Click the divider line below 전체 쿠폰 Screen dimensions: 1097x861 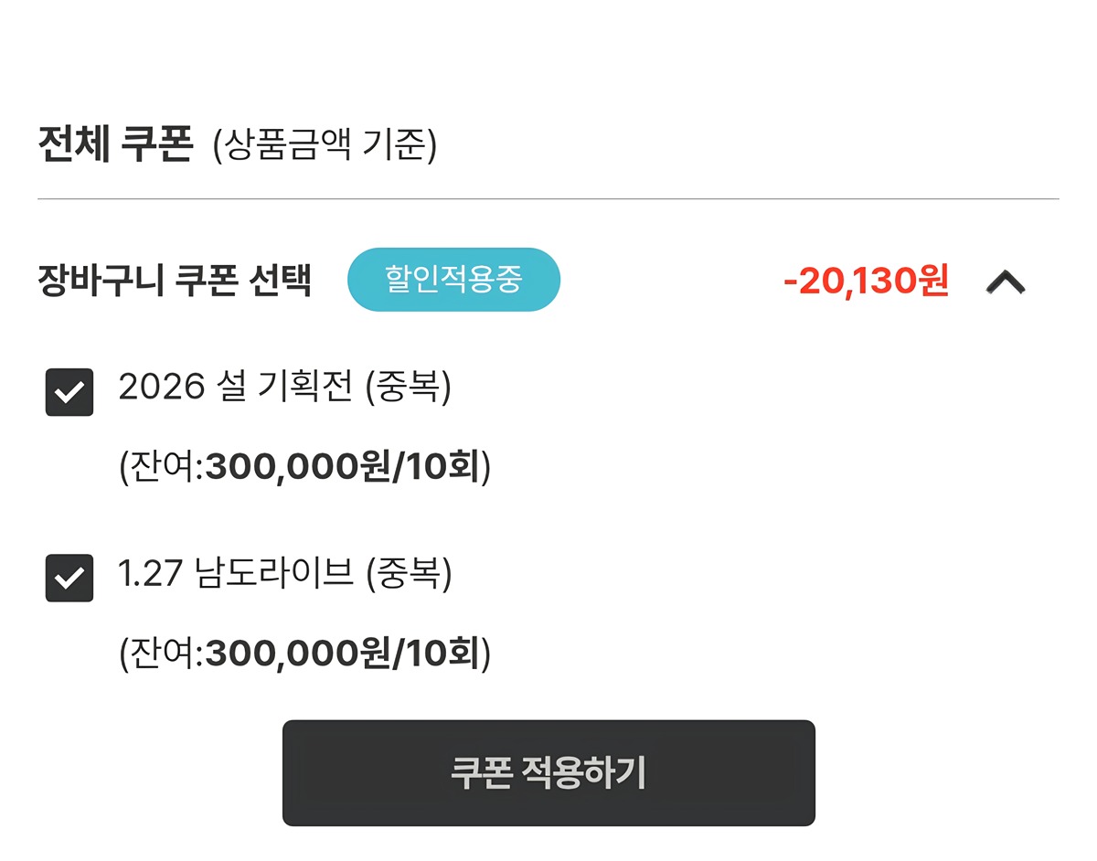(548, 198)
